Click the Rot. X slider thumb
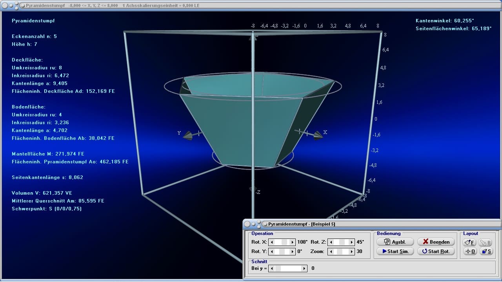Image resolution: width=502 pixels, height=282 pixels. point(284,242)
